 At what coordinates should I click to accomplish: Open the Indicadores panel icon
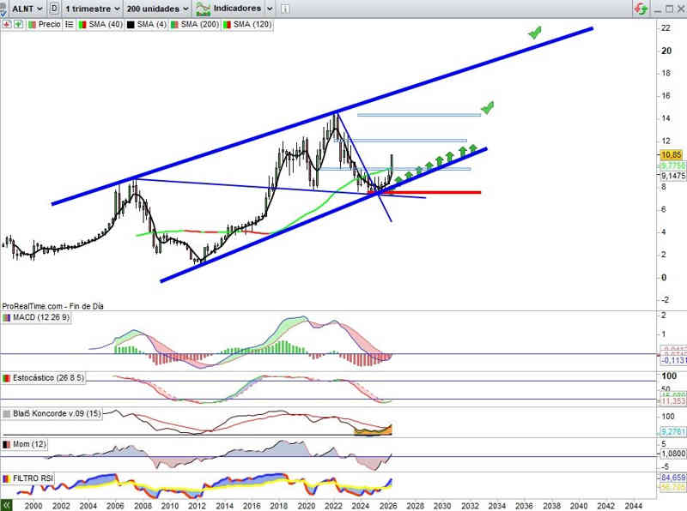coord(204,9)
